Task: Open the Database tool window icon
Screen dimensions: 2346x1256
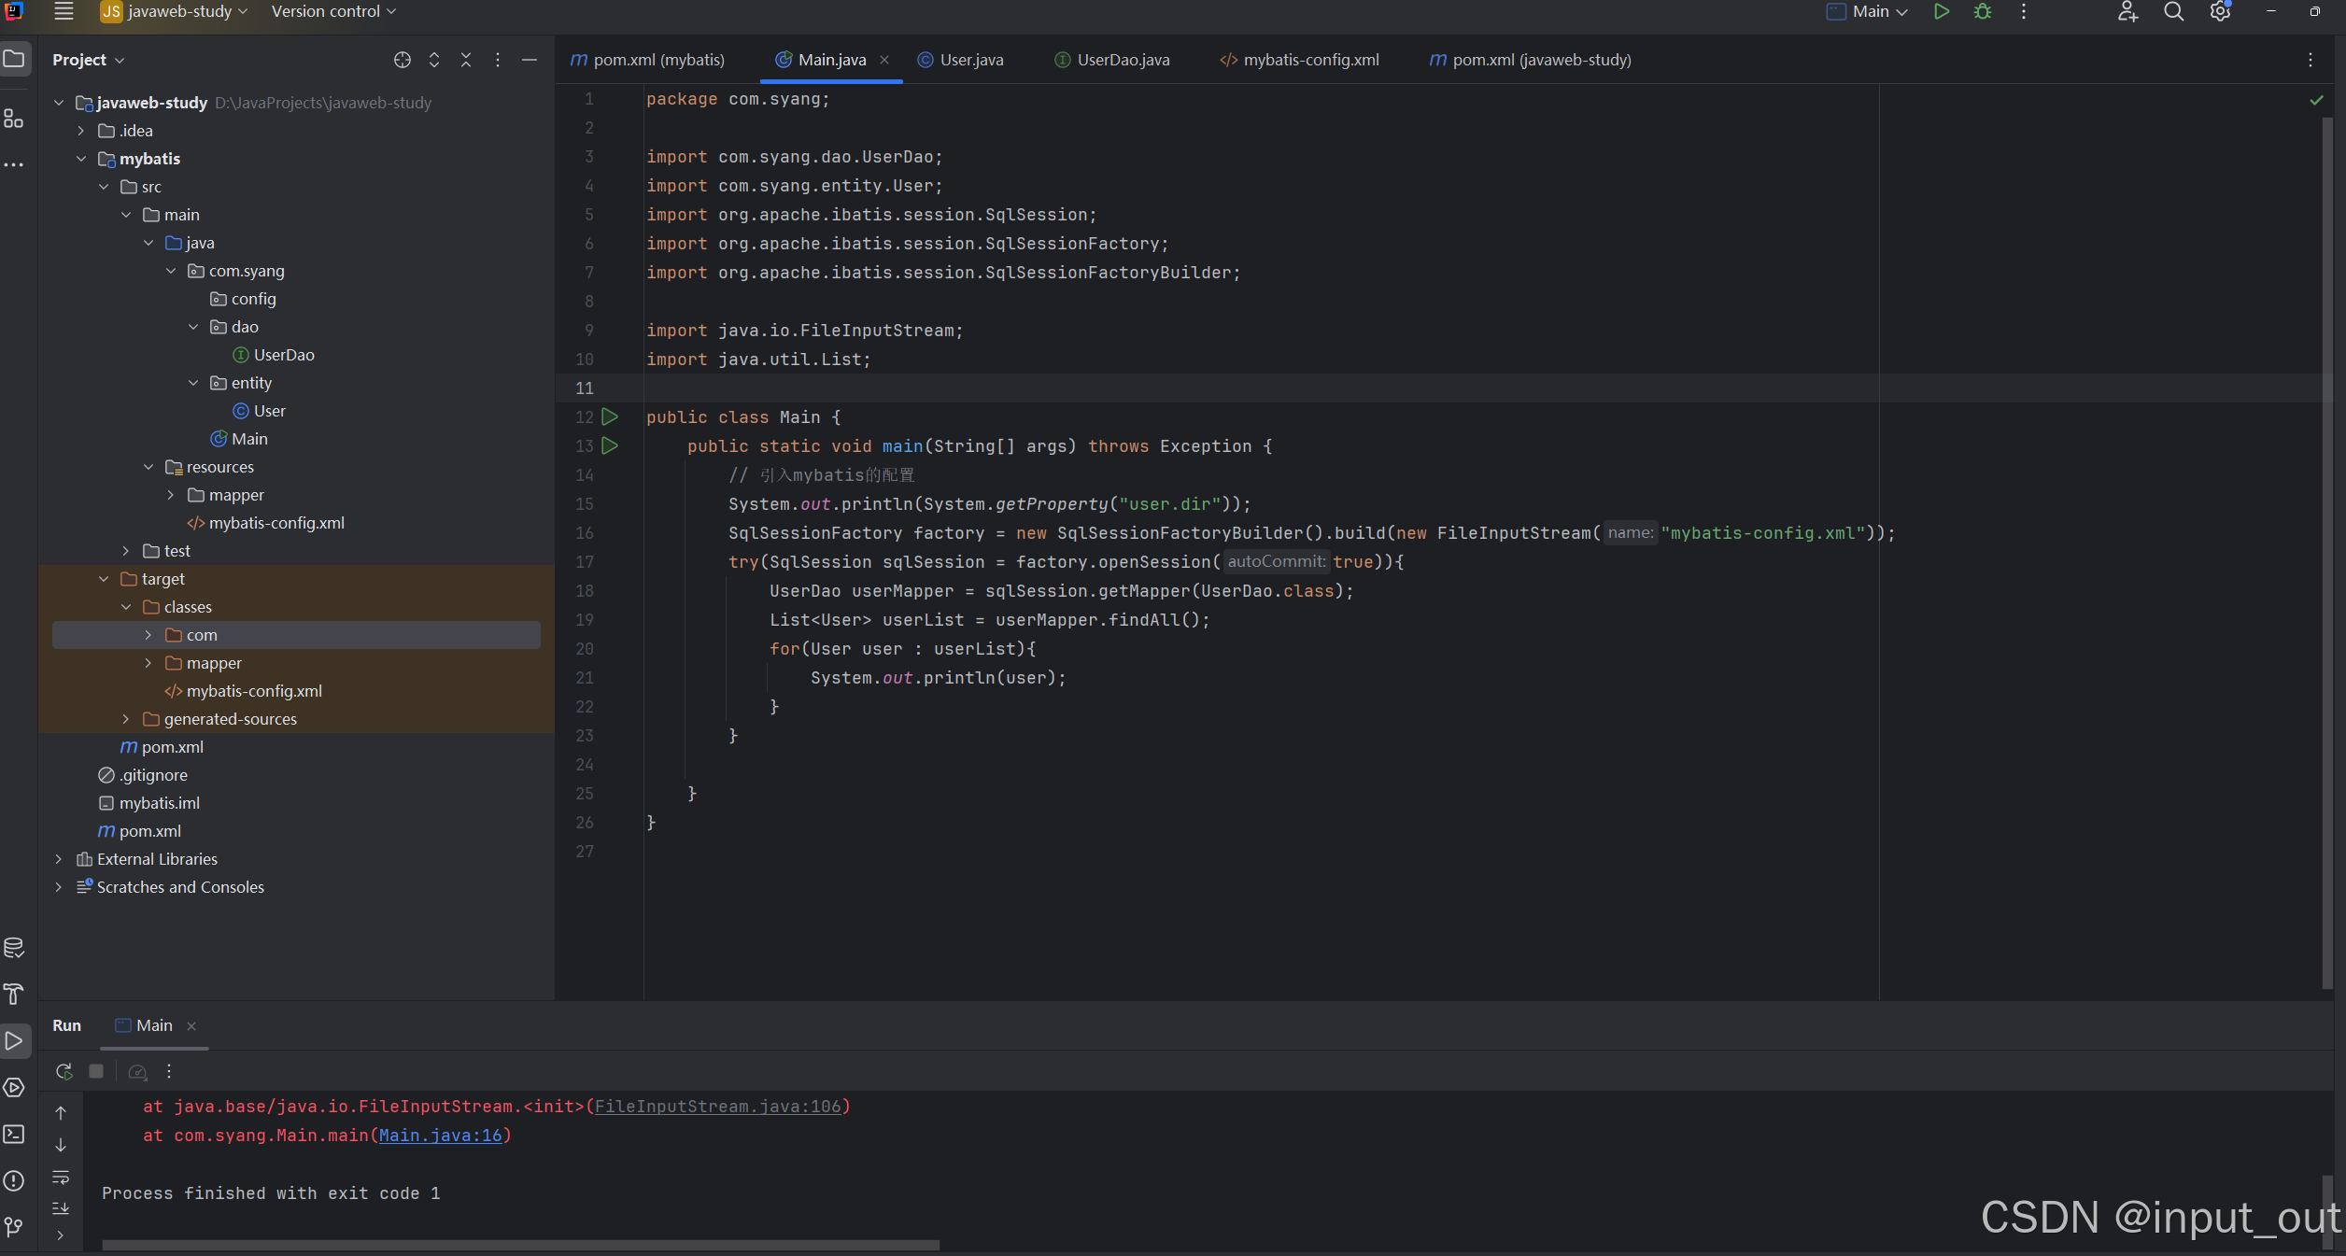Action: [14, 948]
